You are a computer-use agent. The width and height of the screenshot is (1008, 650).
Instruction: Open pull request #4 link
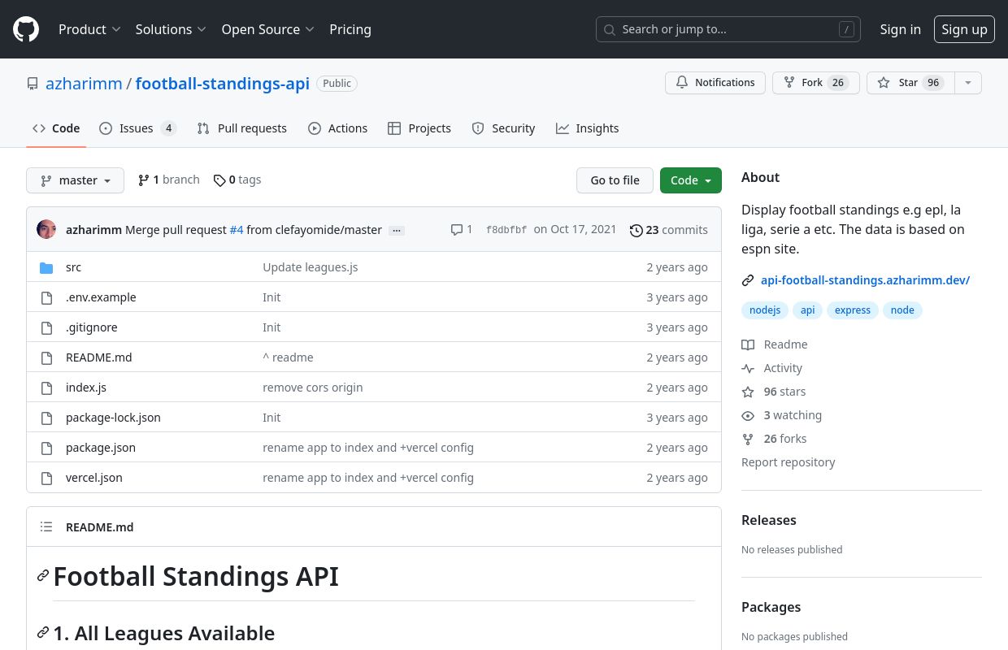coord(237,230)
